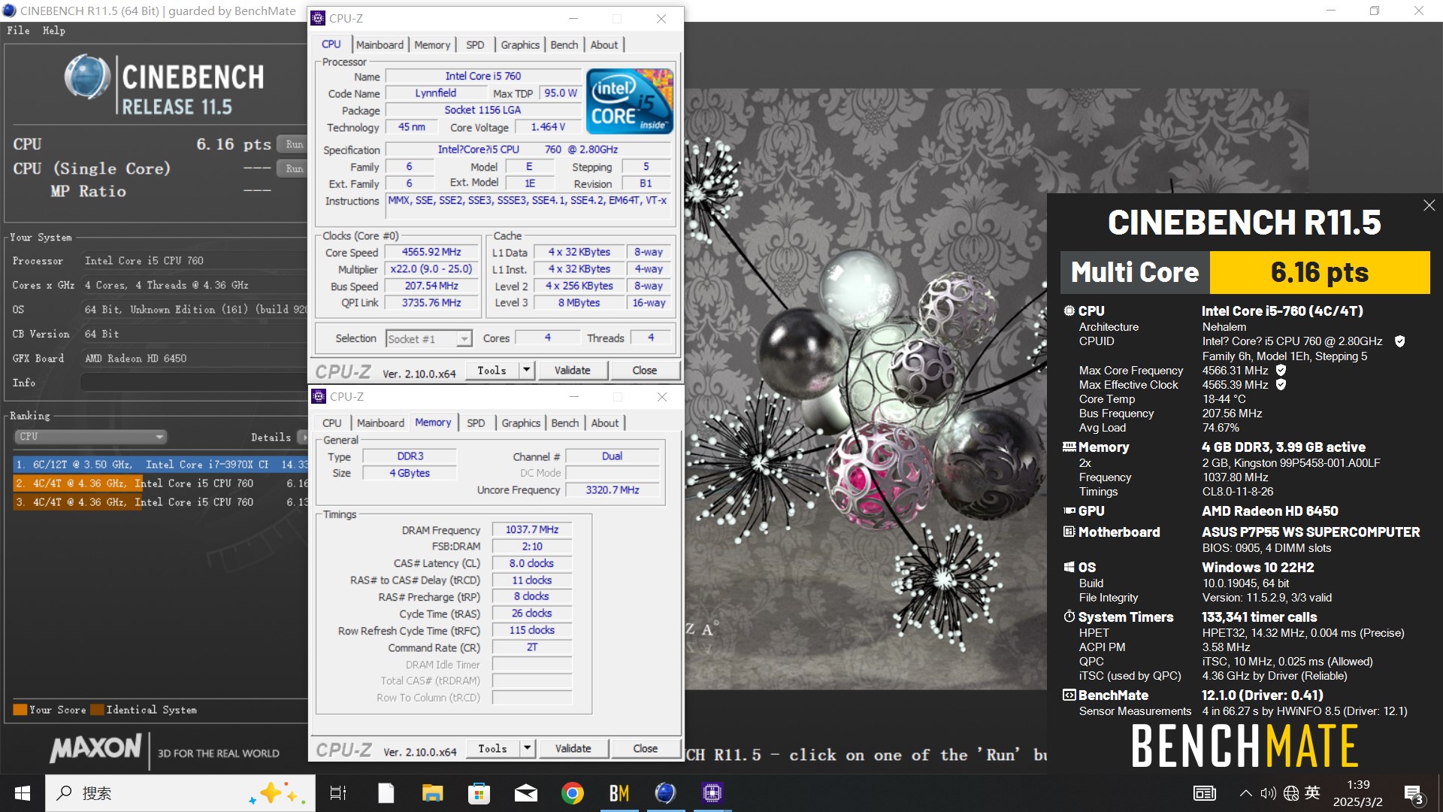Click the taskbar search box
The width and height of the screenshot is (1443, 812).
point(180,793)
